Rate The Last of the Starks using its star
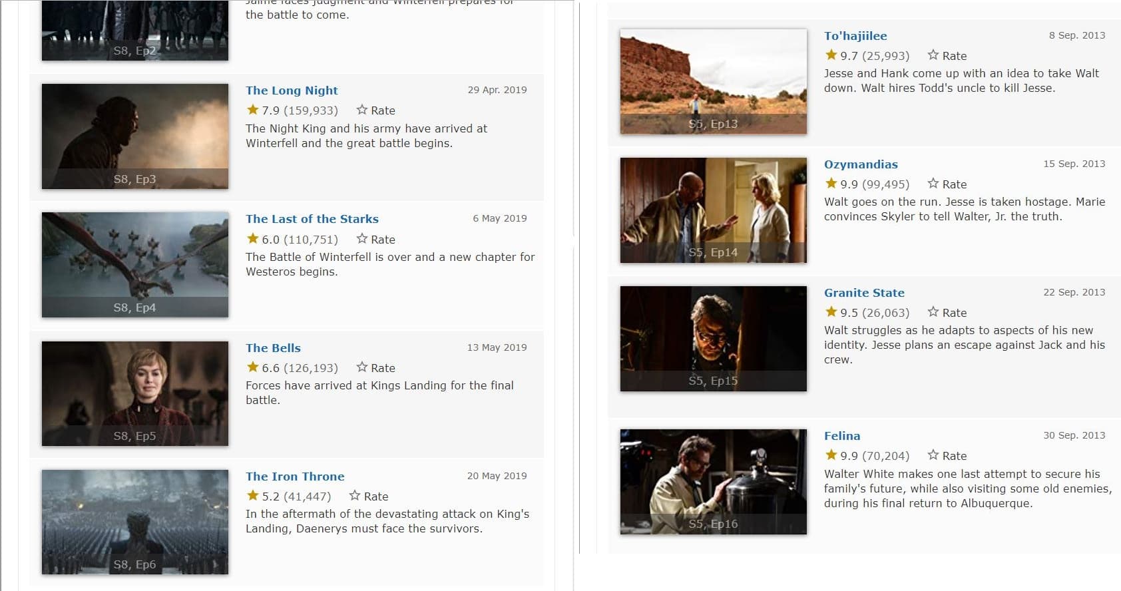1121x591 pixels. (x=361, y=239)
